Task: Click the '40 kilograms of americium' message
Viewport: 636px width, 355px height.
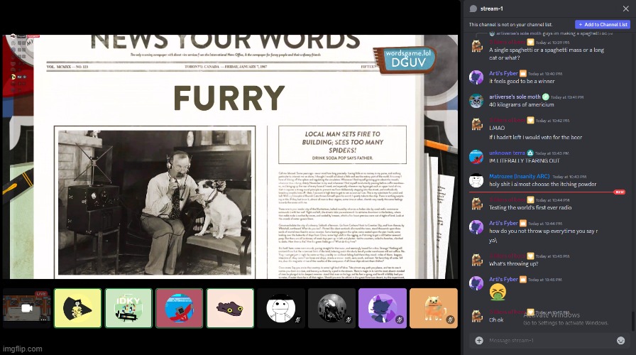Action: pyautogui.click(x=521, y=104)
